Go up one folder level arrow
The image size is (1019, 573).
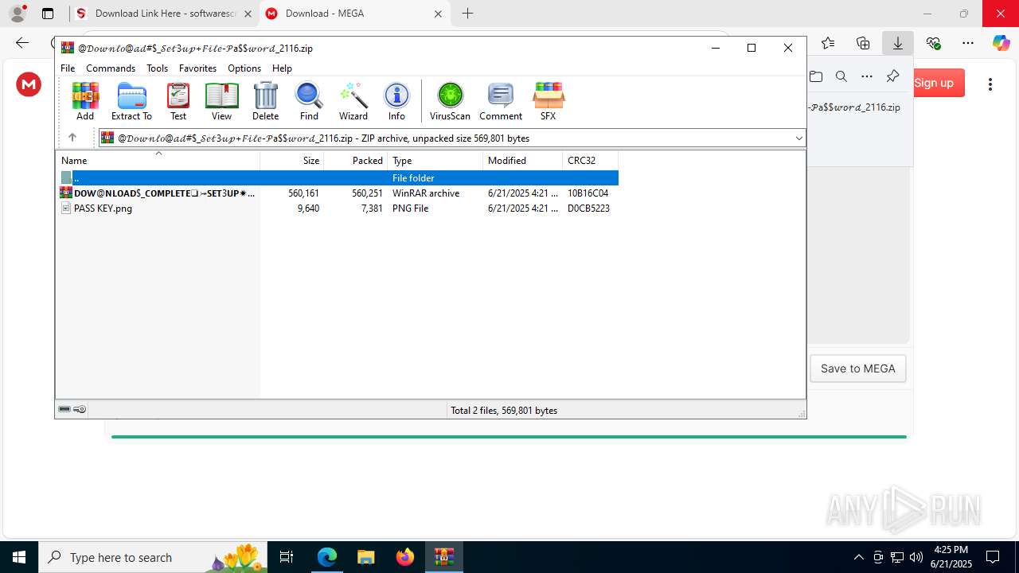pos(72,138)
